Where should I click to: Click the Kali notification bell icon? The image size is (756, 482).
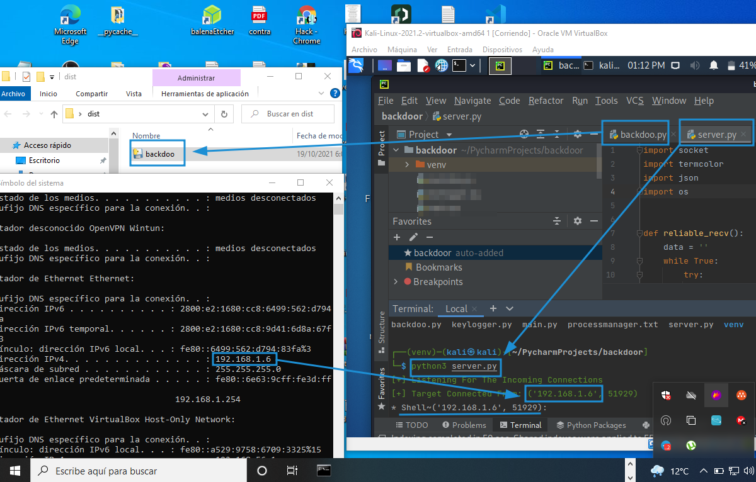click(x=714, y=65)
